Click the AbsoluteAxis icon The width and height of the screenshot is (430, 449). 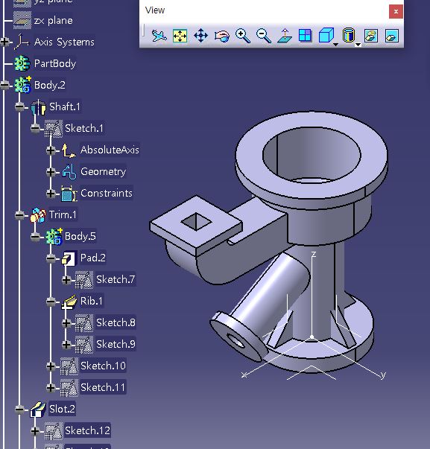click(69, 150)
